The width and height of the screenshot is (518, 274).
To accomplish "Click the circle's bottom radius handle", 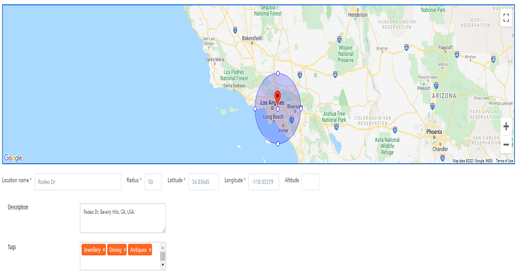I will coord(278,144).
